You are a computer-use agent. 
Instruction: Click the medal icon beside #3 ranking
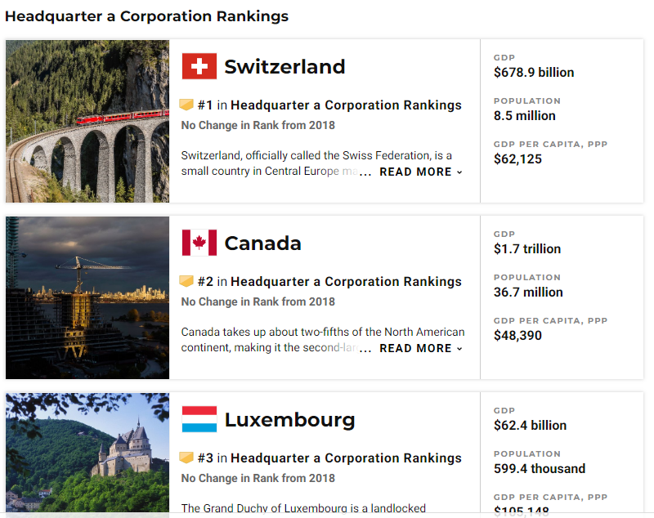pos(186,458)
